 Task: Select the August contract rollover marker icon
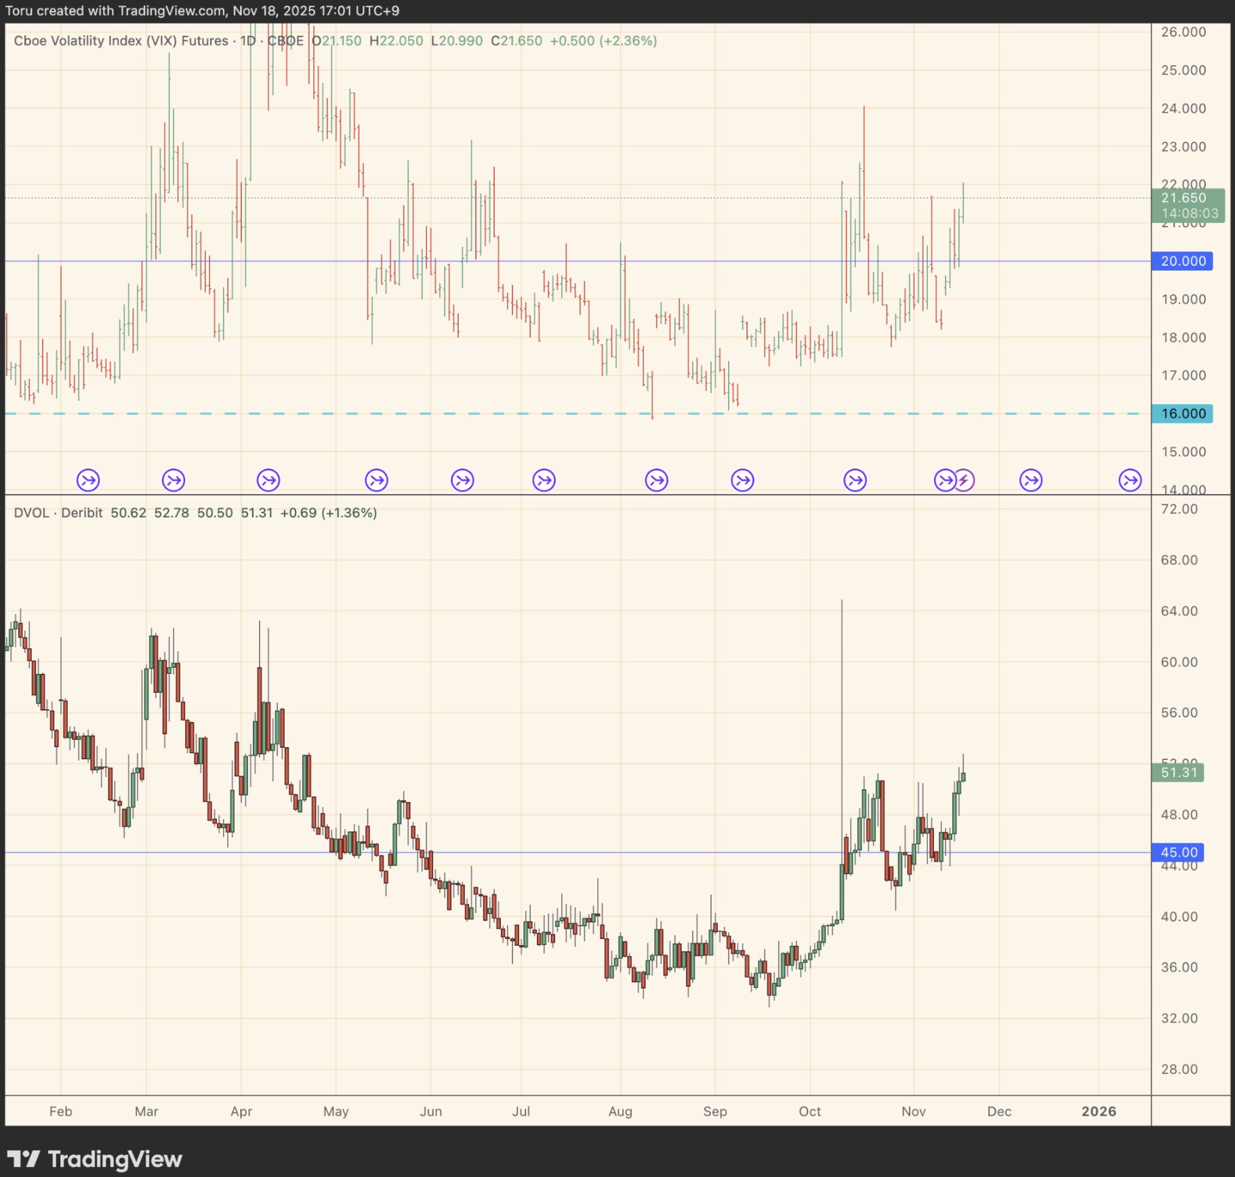(656, 481)
